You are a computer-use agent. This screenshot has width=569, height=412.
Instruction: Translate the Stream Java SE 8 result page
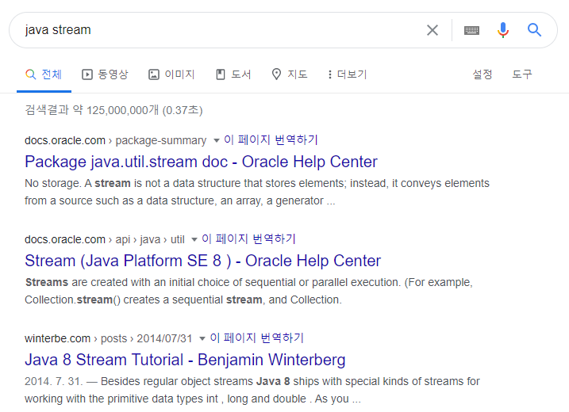(248, 238)
